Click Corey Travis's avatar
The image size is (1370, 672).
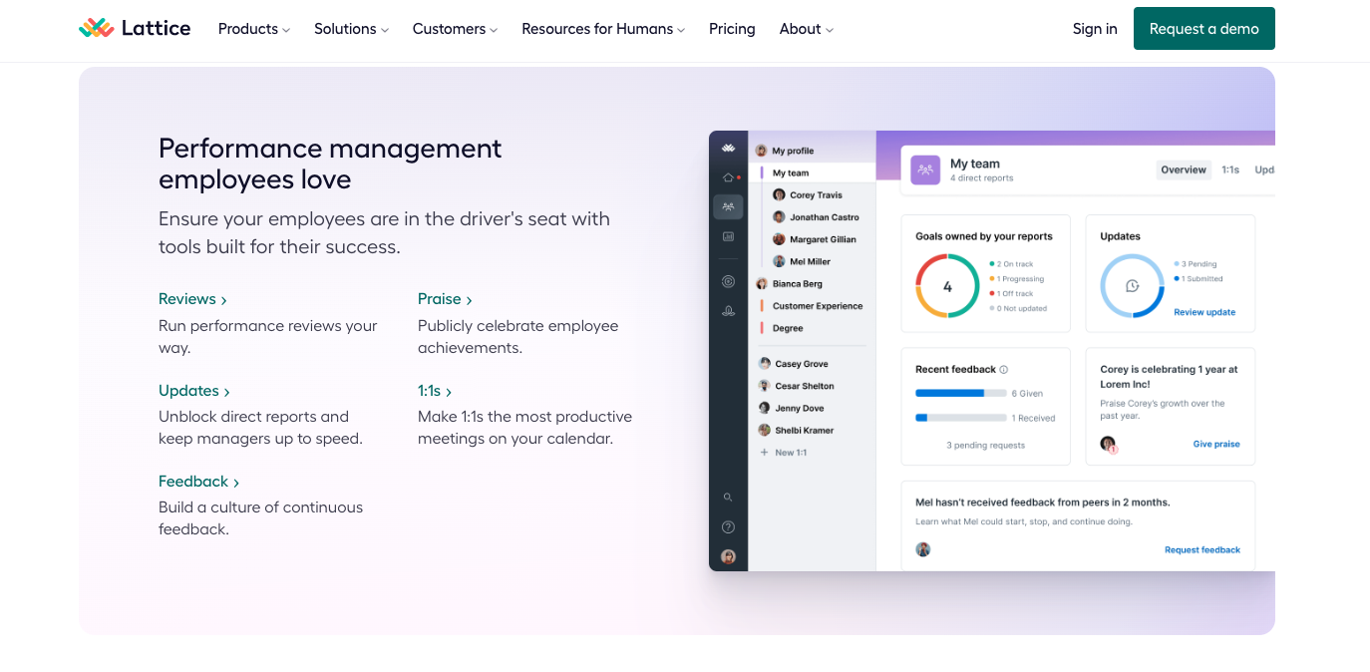779,195
